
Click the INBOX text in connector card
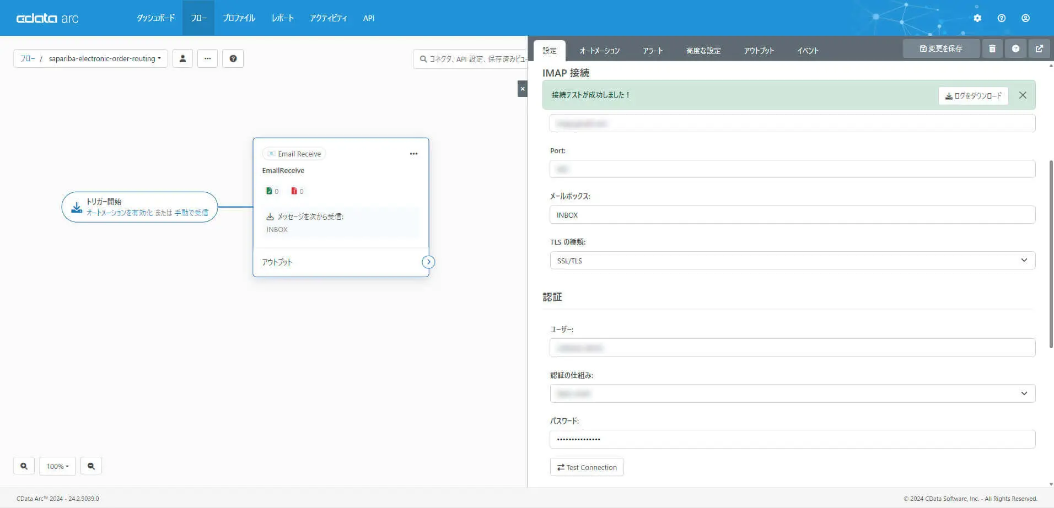coord(277,230)
